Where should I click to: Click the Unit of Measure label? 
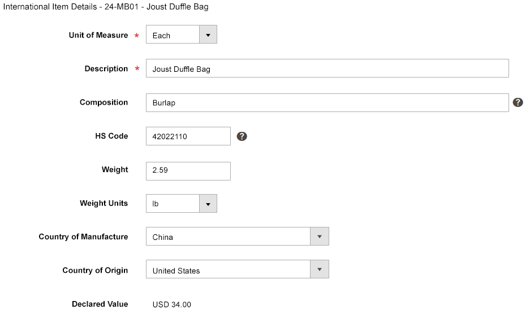click(98, 35)
